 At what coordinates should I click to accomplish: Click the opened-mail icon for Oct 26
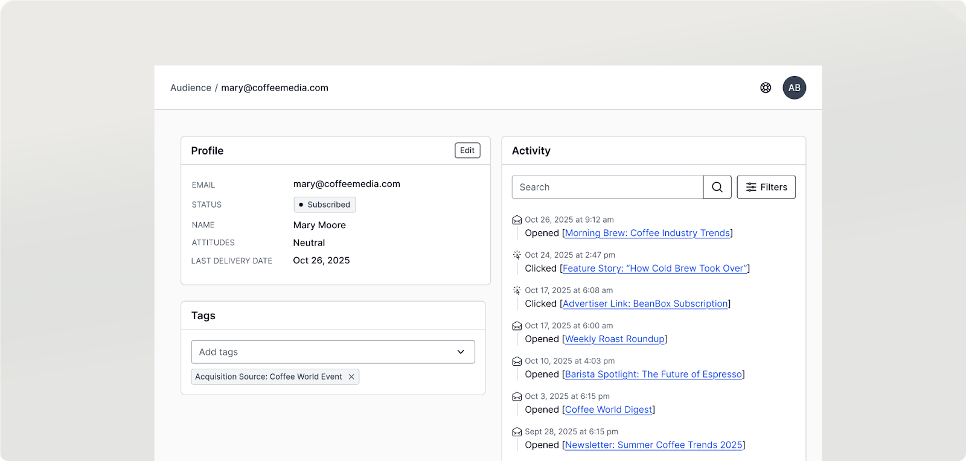click(x=517, y=220)
